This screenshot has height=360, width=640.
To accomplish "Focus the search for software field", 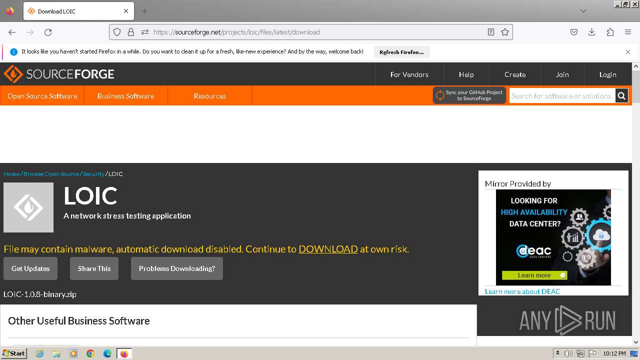I will click(562, 96).
